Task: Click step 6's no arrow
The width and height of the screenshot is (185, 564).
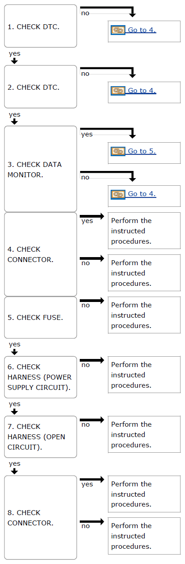Action: pyautogui.click(x=92, y=360)
